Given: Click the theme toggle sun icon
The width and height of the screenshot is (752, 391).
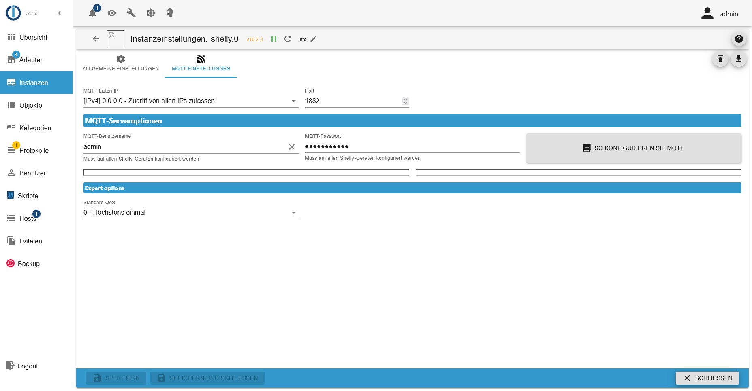Looking at the screenshot, I should pos(151,13).
